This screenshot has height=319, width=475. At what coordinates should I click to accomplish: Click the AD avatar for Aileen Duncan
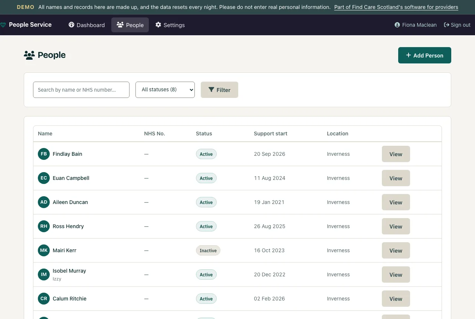(x=44, y=202)
